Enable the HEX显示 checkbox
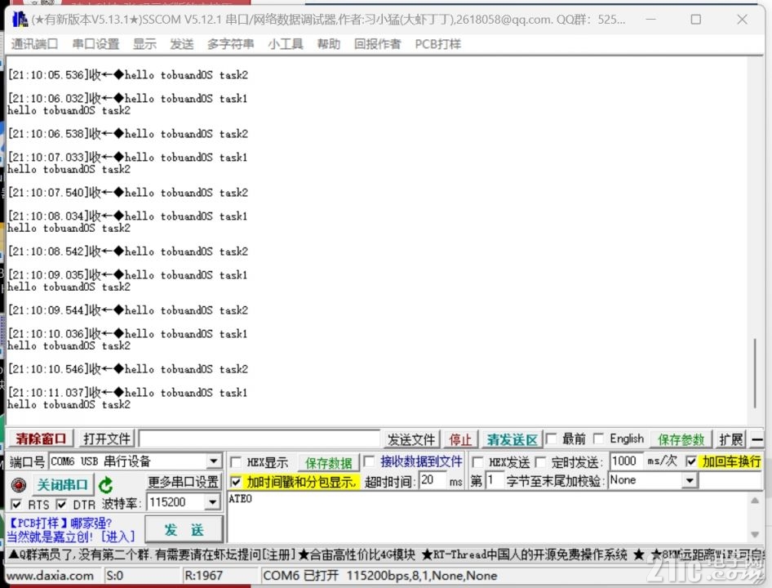 [236, 462]
